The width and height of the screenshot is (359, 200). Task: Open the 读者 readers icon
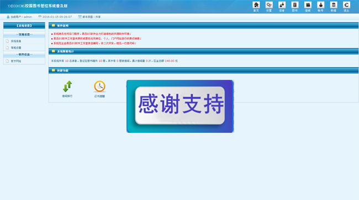282,7
